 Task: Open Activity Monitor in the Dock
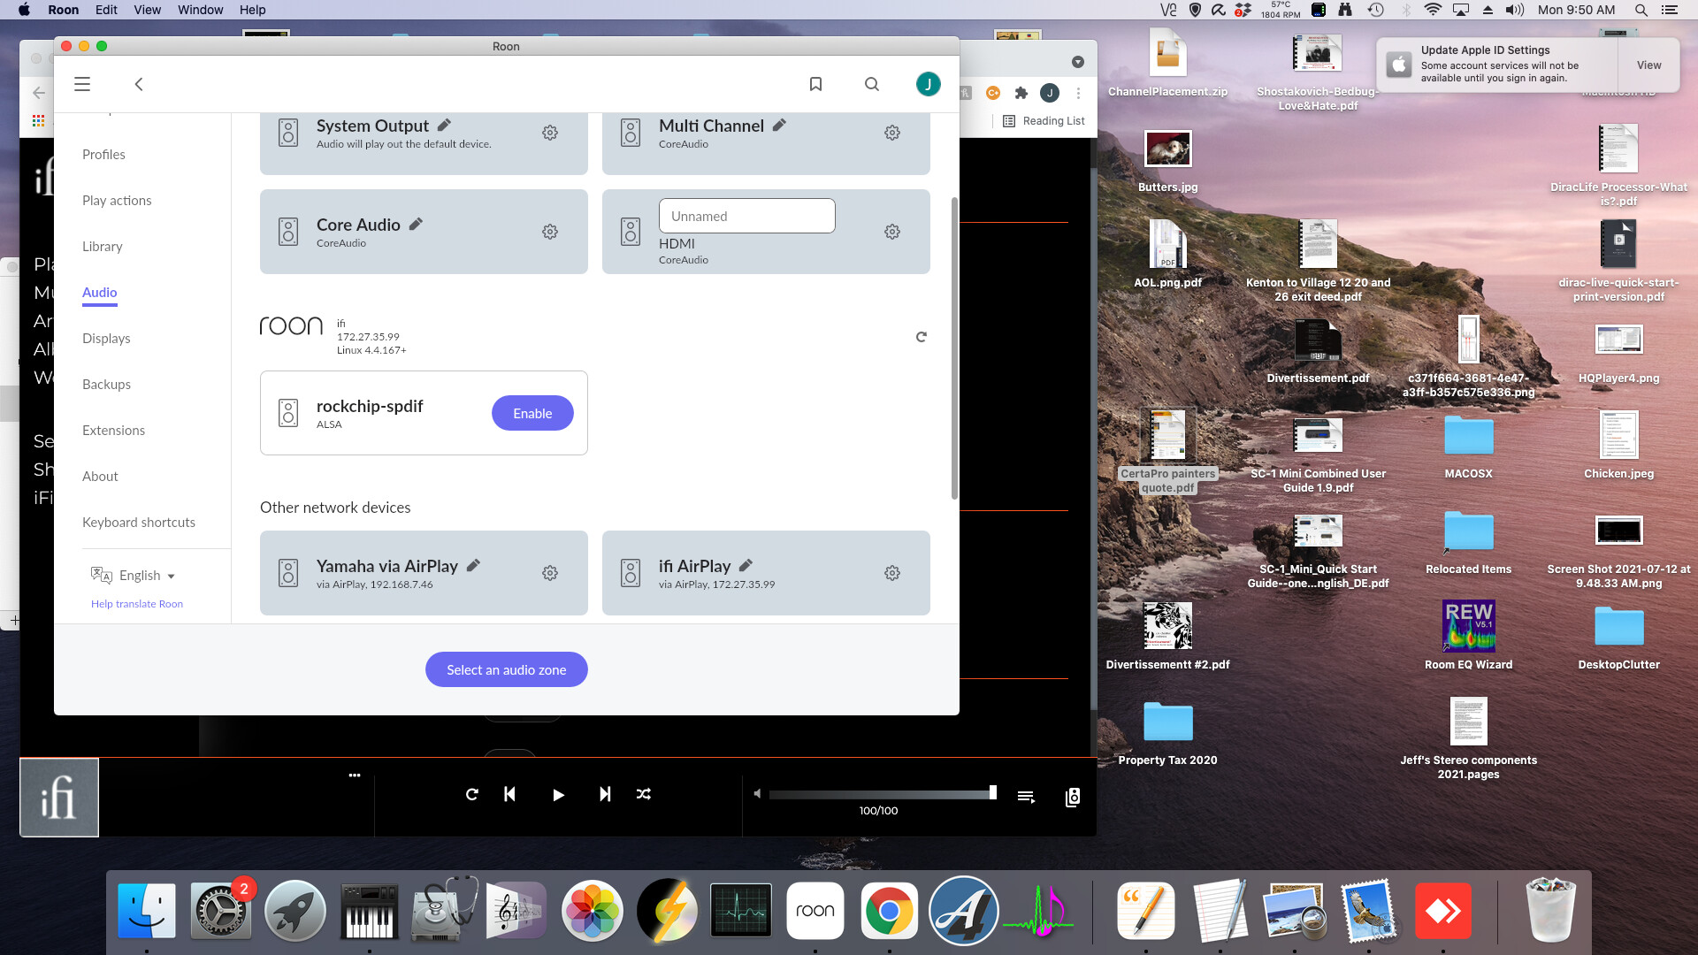click(x=741, y=911)
